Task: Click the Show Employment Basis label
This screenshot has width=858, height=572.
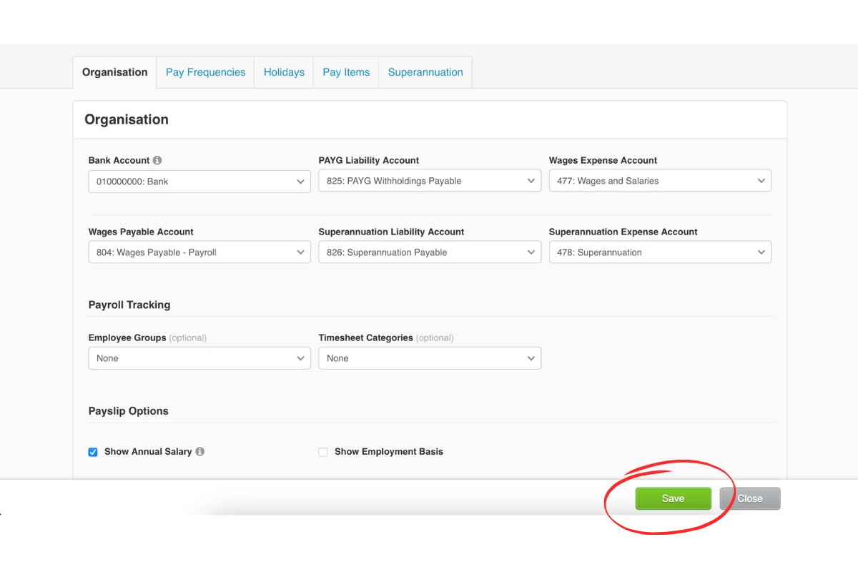Action: coord(389,452)
